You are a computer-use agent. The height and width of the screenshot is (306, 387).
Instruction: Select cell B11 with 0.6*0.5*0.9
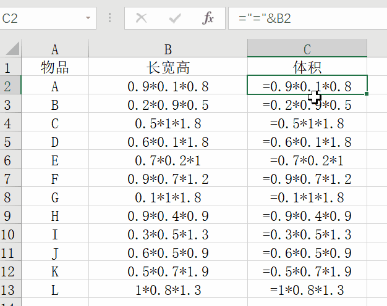tap(168, 251)
